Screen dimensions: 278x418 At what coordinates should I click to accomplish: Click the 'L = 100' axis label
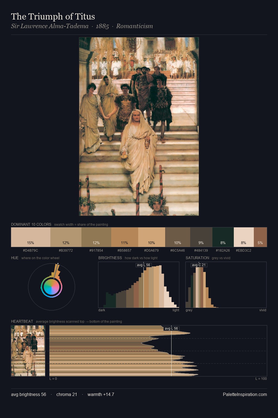pyautogui.click(x=261, y=379)
